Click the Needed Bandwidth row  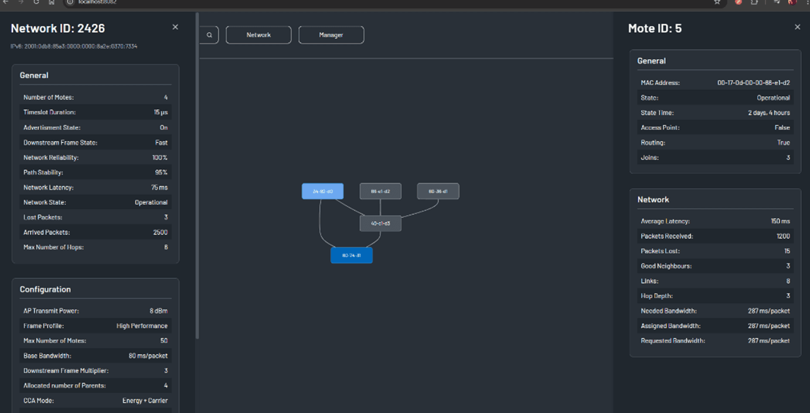[x=715, y=311]
